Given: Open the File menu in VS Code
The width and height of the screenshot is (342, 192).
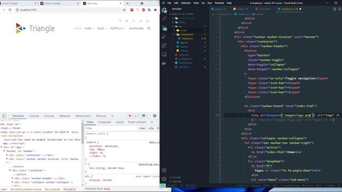Looking at the screenshot, I should point(169,3).
